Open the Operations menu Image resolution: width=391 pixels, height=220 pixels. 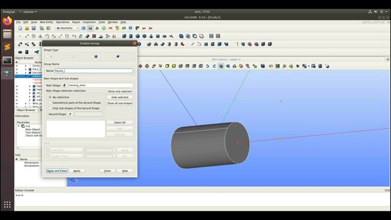coord(62,22)
